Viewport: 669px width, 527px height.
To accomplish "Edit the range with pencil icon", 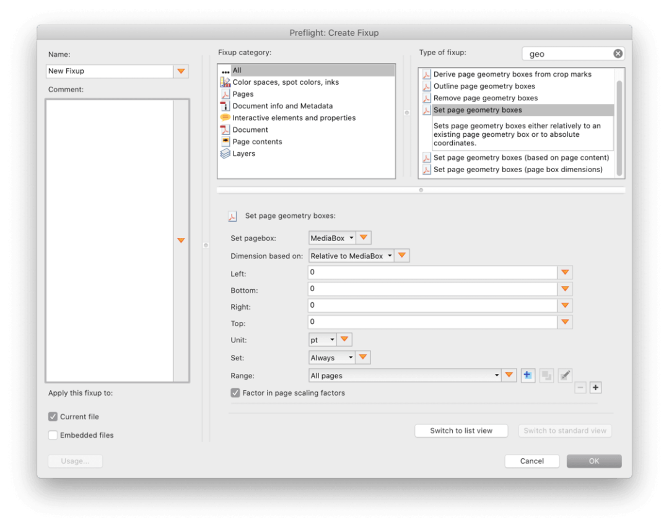I will click(x=565, y=375).
